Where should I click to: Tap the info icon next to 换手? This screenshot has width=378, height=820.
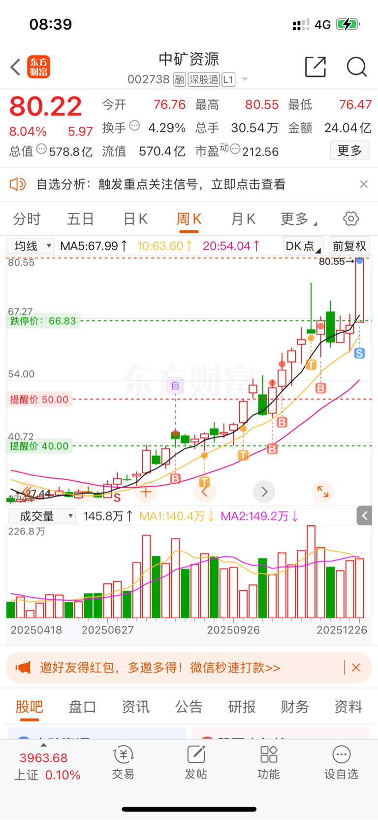134,126
